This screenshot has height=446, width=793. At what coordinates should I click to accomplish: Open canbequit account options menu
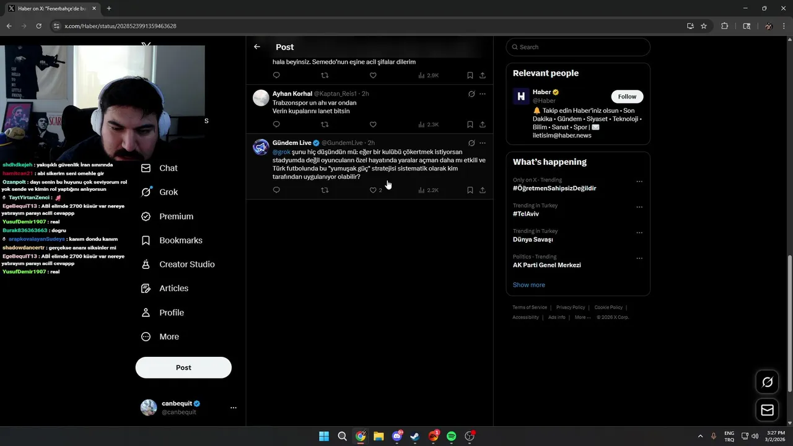(x=234, y=408)
